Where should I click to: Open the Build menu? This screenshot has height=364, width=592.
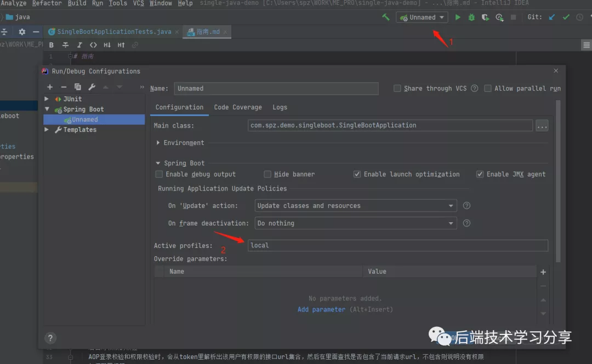point(77,3)
